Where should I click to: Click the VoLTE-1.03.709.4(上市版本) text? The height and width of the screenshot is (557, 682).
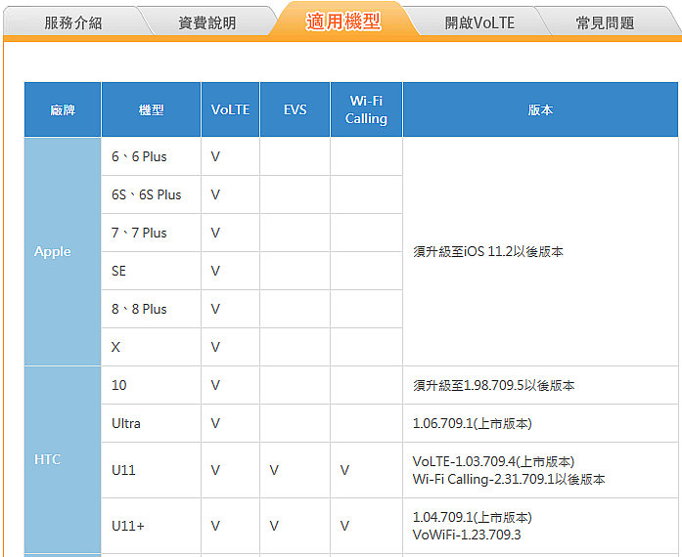pos(494,461)
